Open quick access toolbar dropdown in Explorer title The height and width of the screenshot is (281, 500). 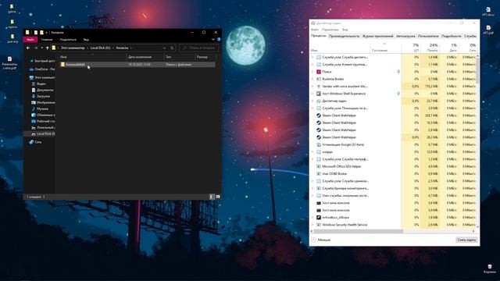click(x=46, y=33)
